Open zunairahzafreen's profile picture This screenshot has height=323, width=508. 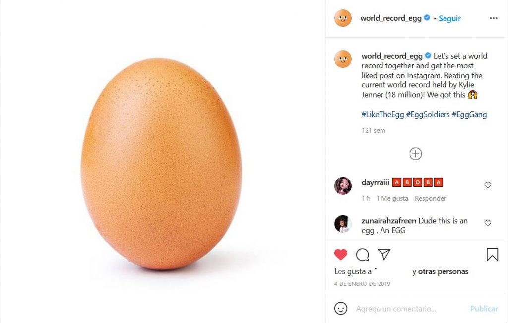343,224
